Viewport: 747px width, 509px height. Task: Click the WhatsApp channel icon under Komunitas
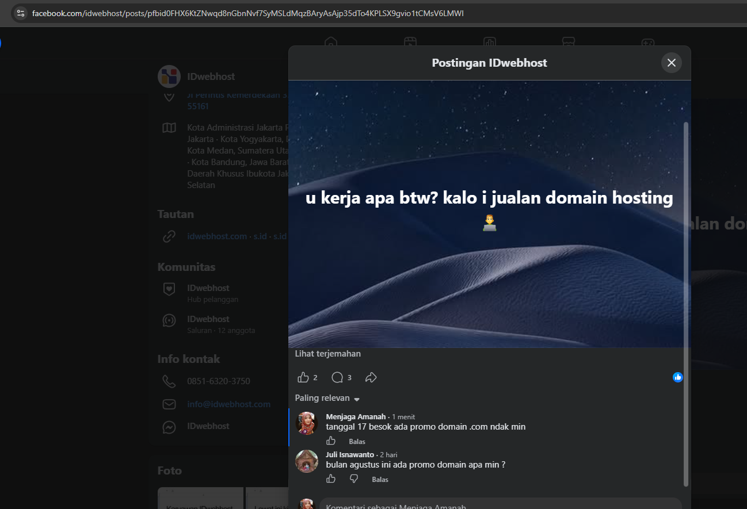(169, 320)
